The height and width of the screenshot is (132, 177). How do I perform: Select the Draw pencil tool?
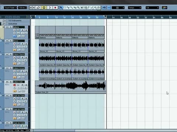point(88,8)
